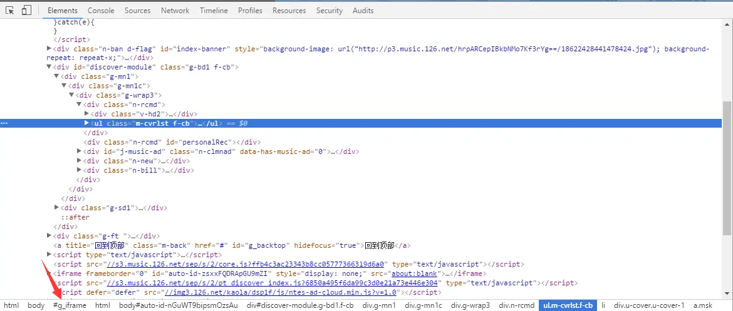Expand the selected m-cvrlst ul node
This screenshot has height=311, width=733.
86,123
